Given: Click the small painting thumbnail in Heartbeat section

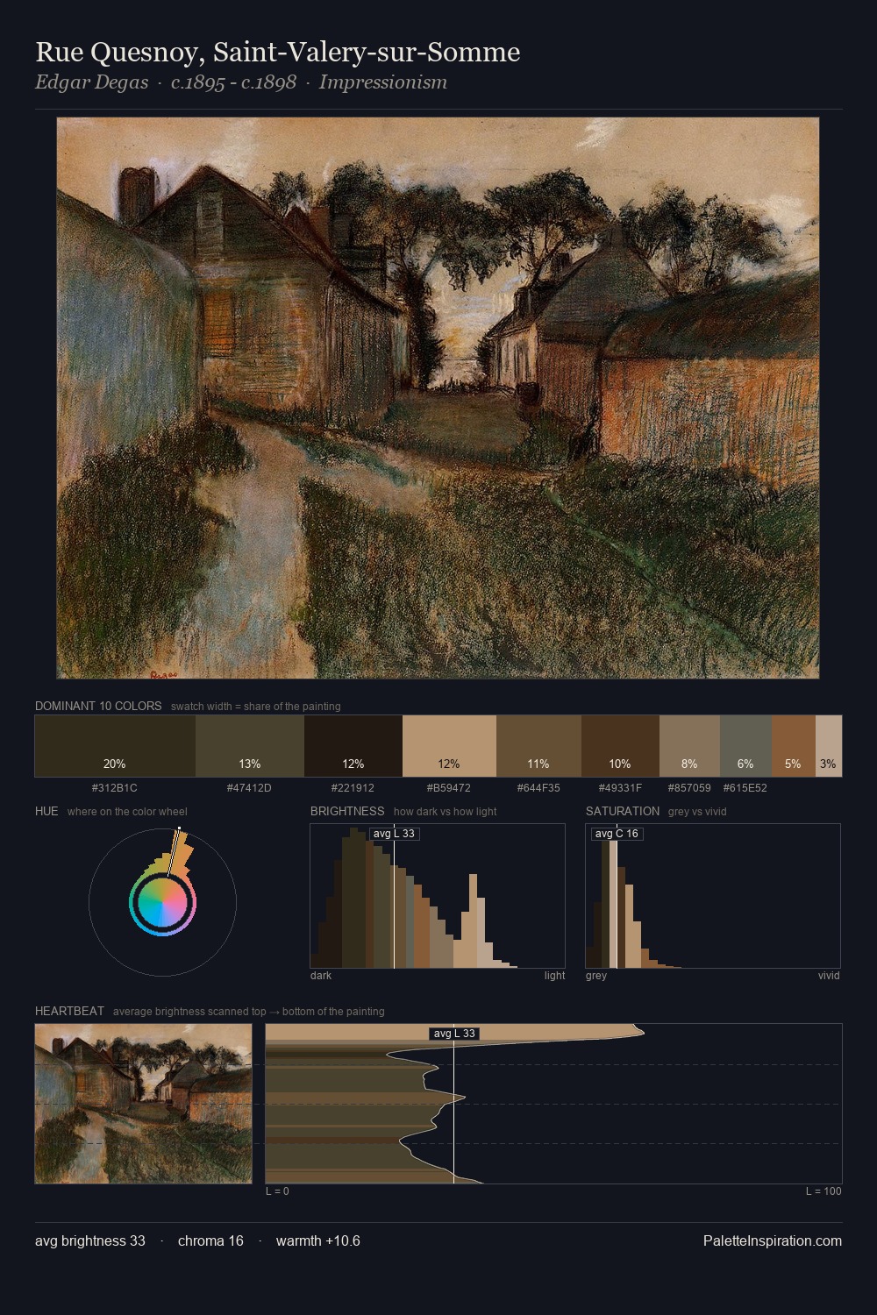Looking at the screenshot, I should tap(143, 1104).
